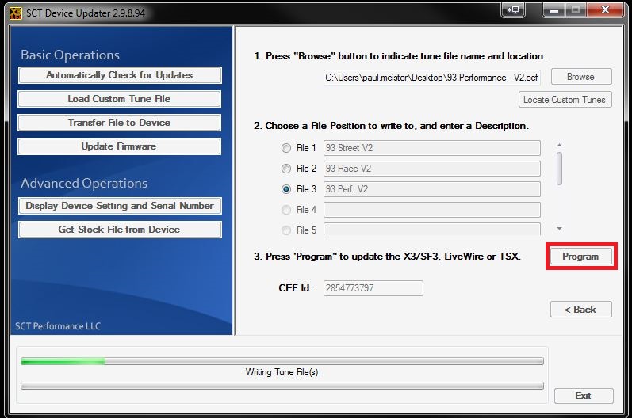Click Automatically Check for Updates
The height and width of the screenshot is (418, 632).
[120, 75]
